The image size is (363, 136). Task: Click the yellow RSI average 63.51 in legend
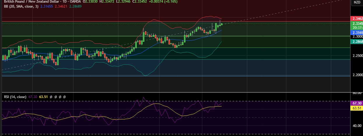[x=43, y=96]
